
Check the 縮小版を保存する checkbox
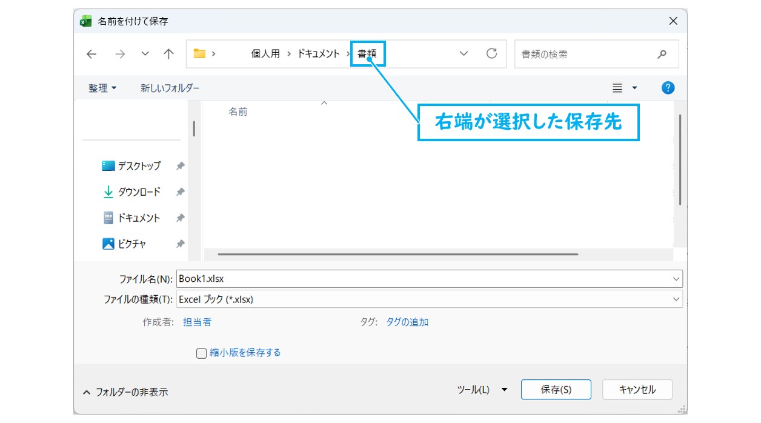click(x=201, y=353)
